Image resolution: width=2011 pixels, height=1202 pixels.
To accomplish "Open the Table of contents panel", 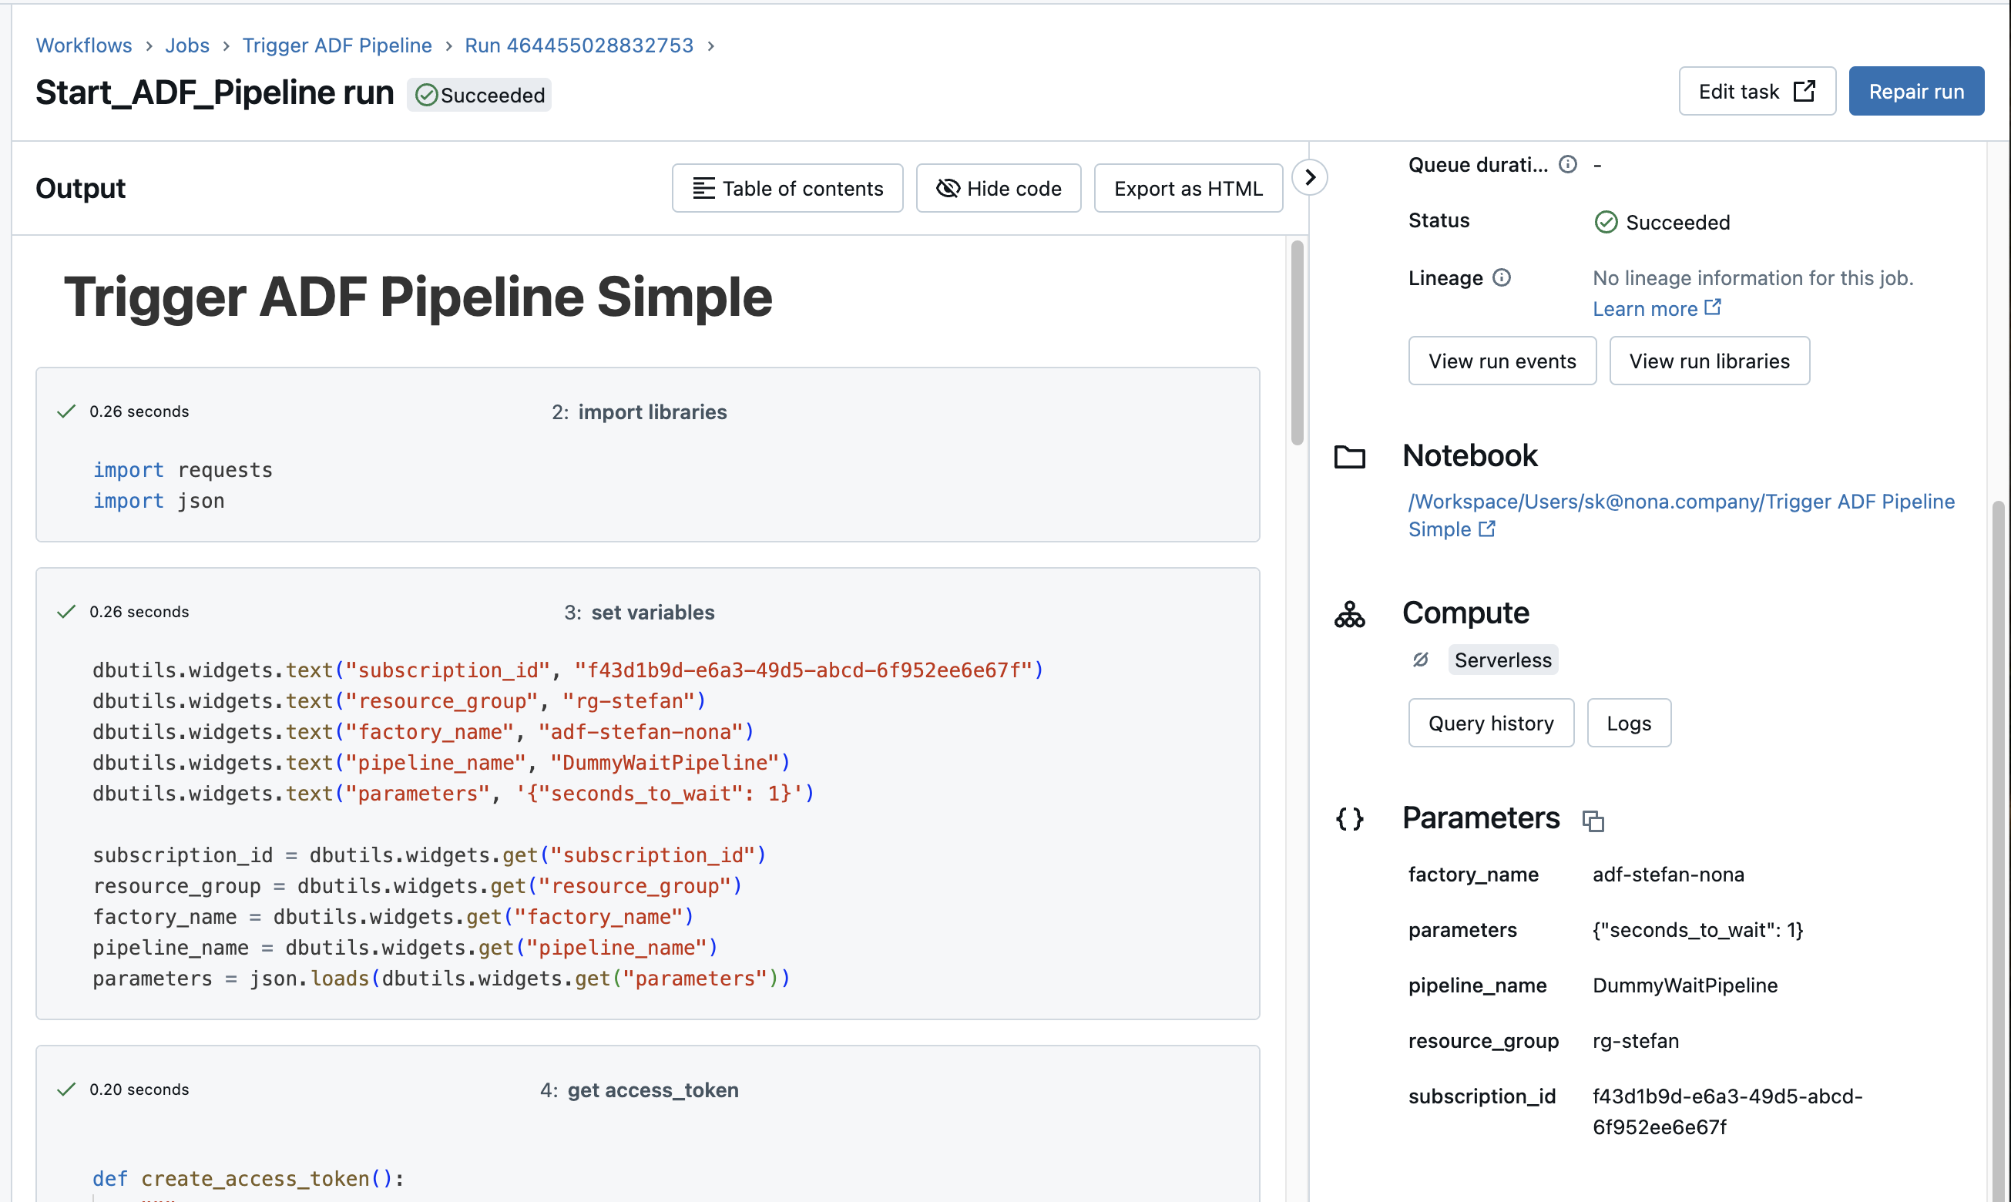I will 787,189.
